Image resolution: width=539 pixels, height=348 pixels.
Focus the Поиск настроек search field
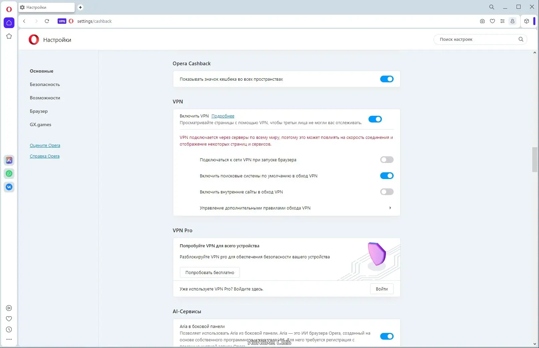click(x=480, y=39)
